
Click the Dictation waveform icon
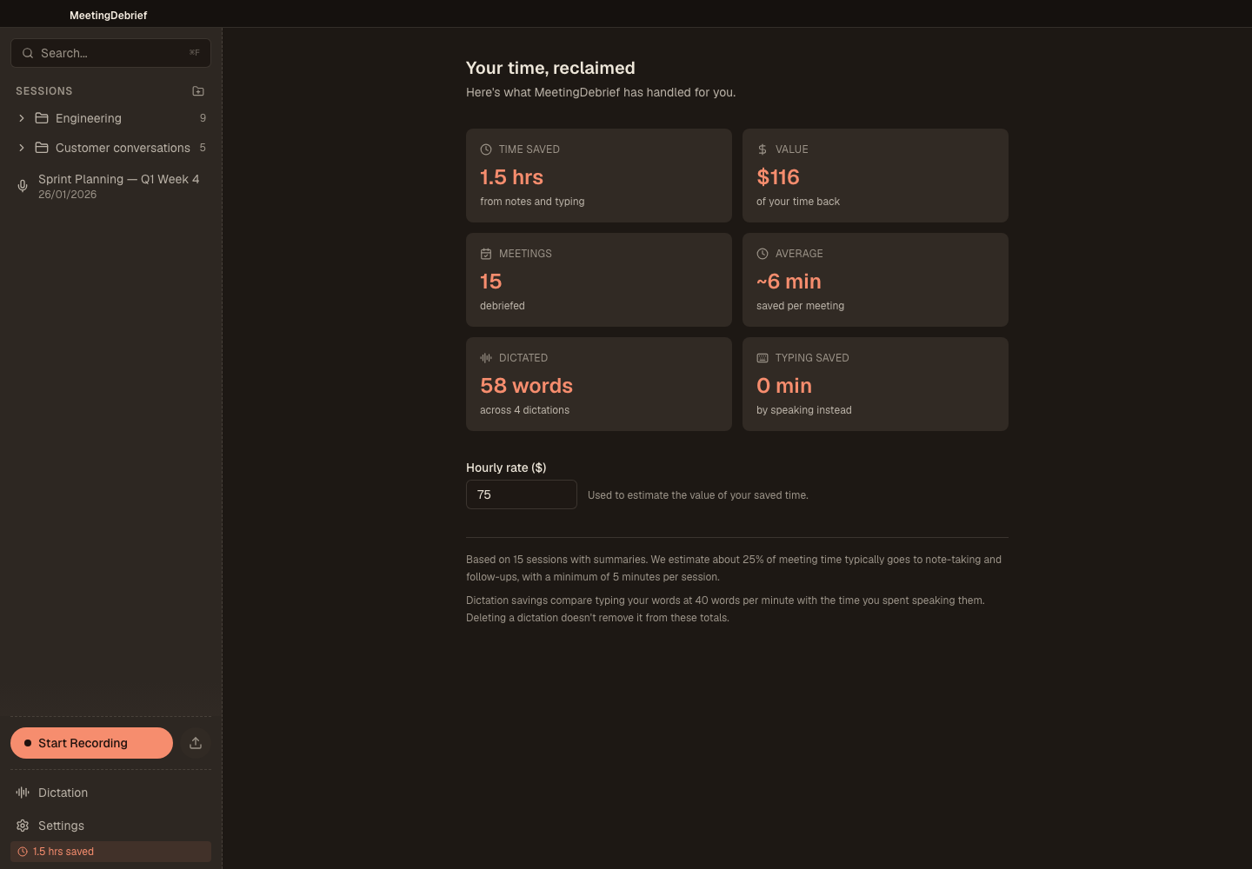point(23,793)
